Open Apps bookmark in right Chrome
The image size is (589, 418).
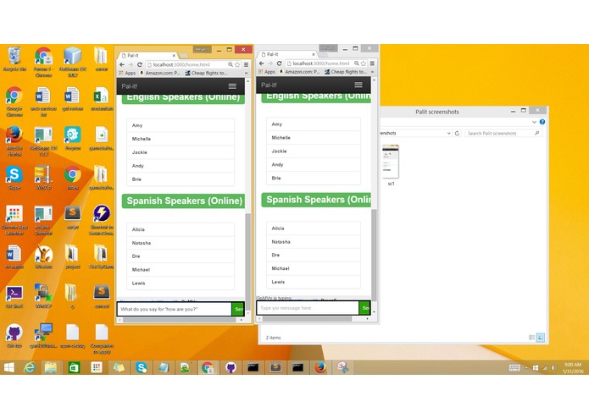coord(267,72)
